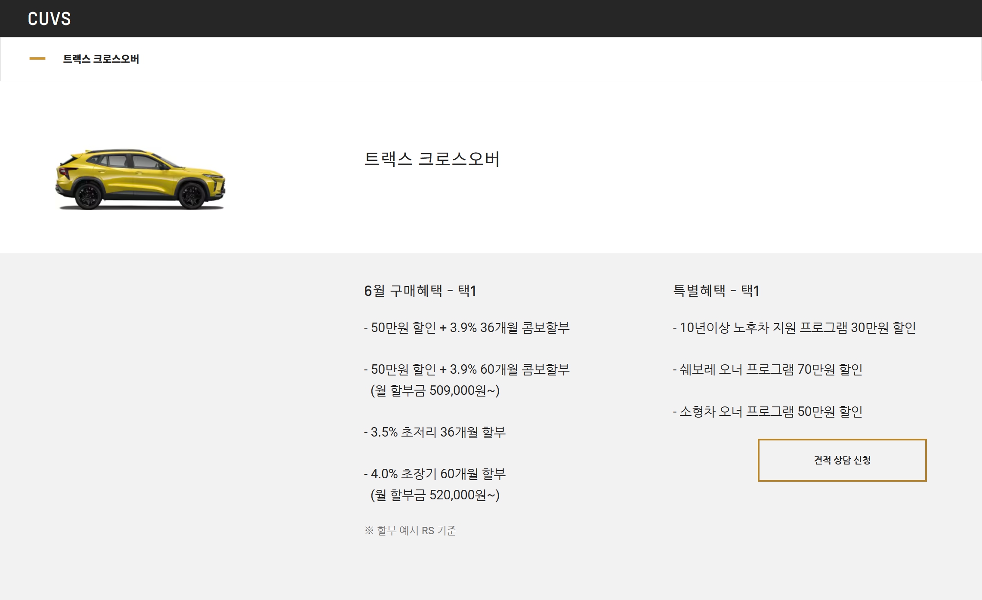982x600 pixels.
Task: Select the 3.9% 36개월 콤보할부 option
Action: (467, 328)
